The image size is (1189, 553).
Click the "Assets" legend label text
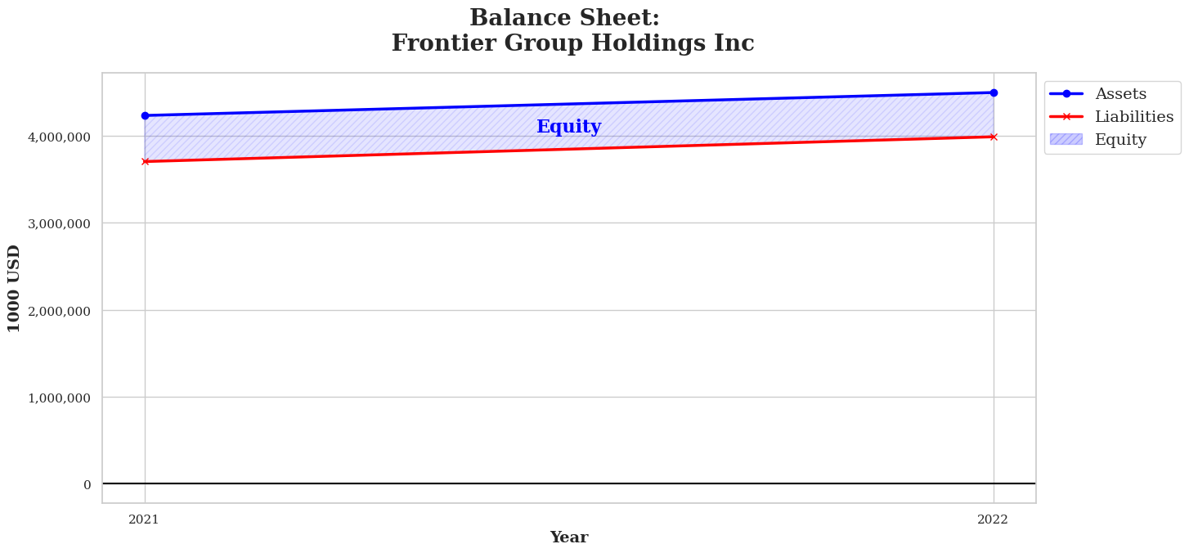coord(1120,94)
